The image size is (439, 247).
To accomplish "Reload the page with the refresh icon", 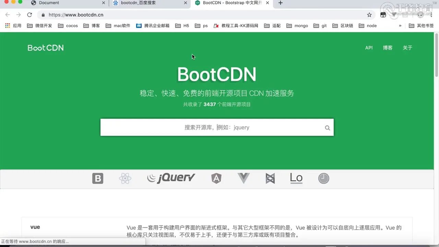I will click(29, 15).
